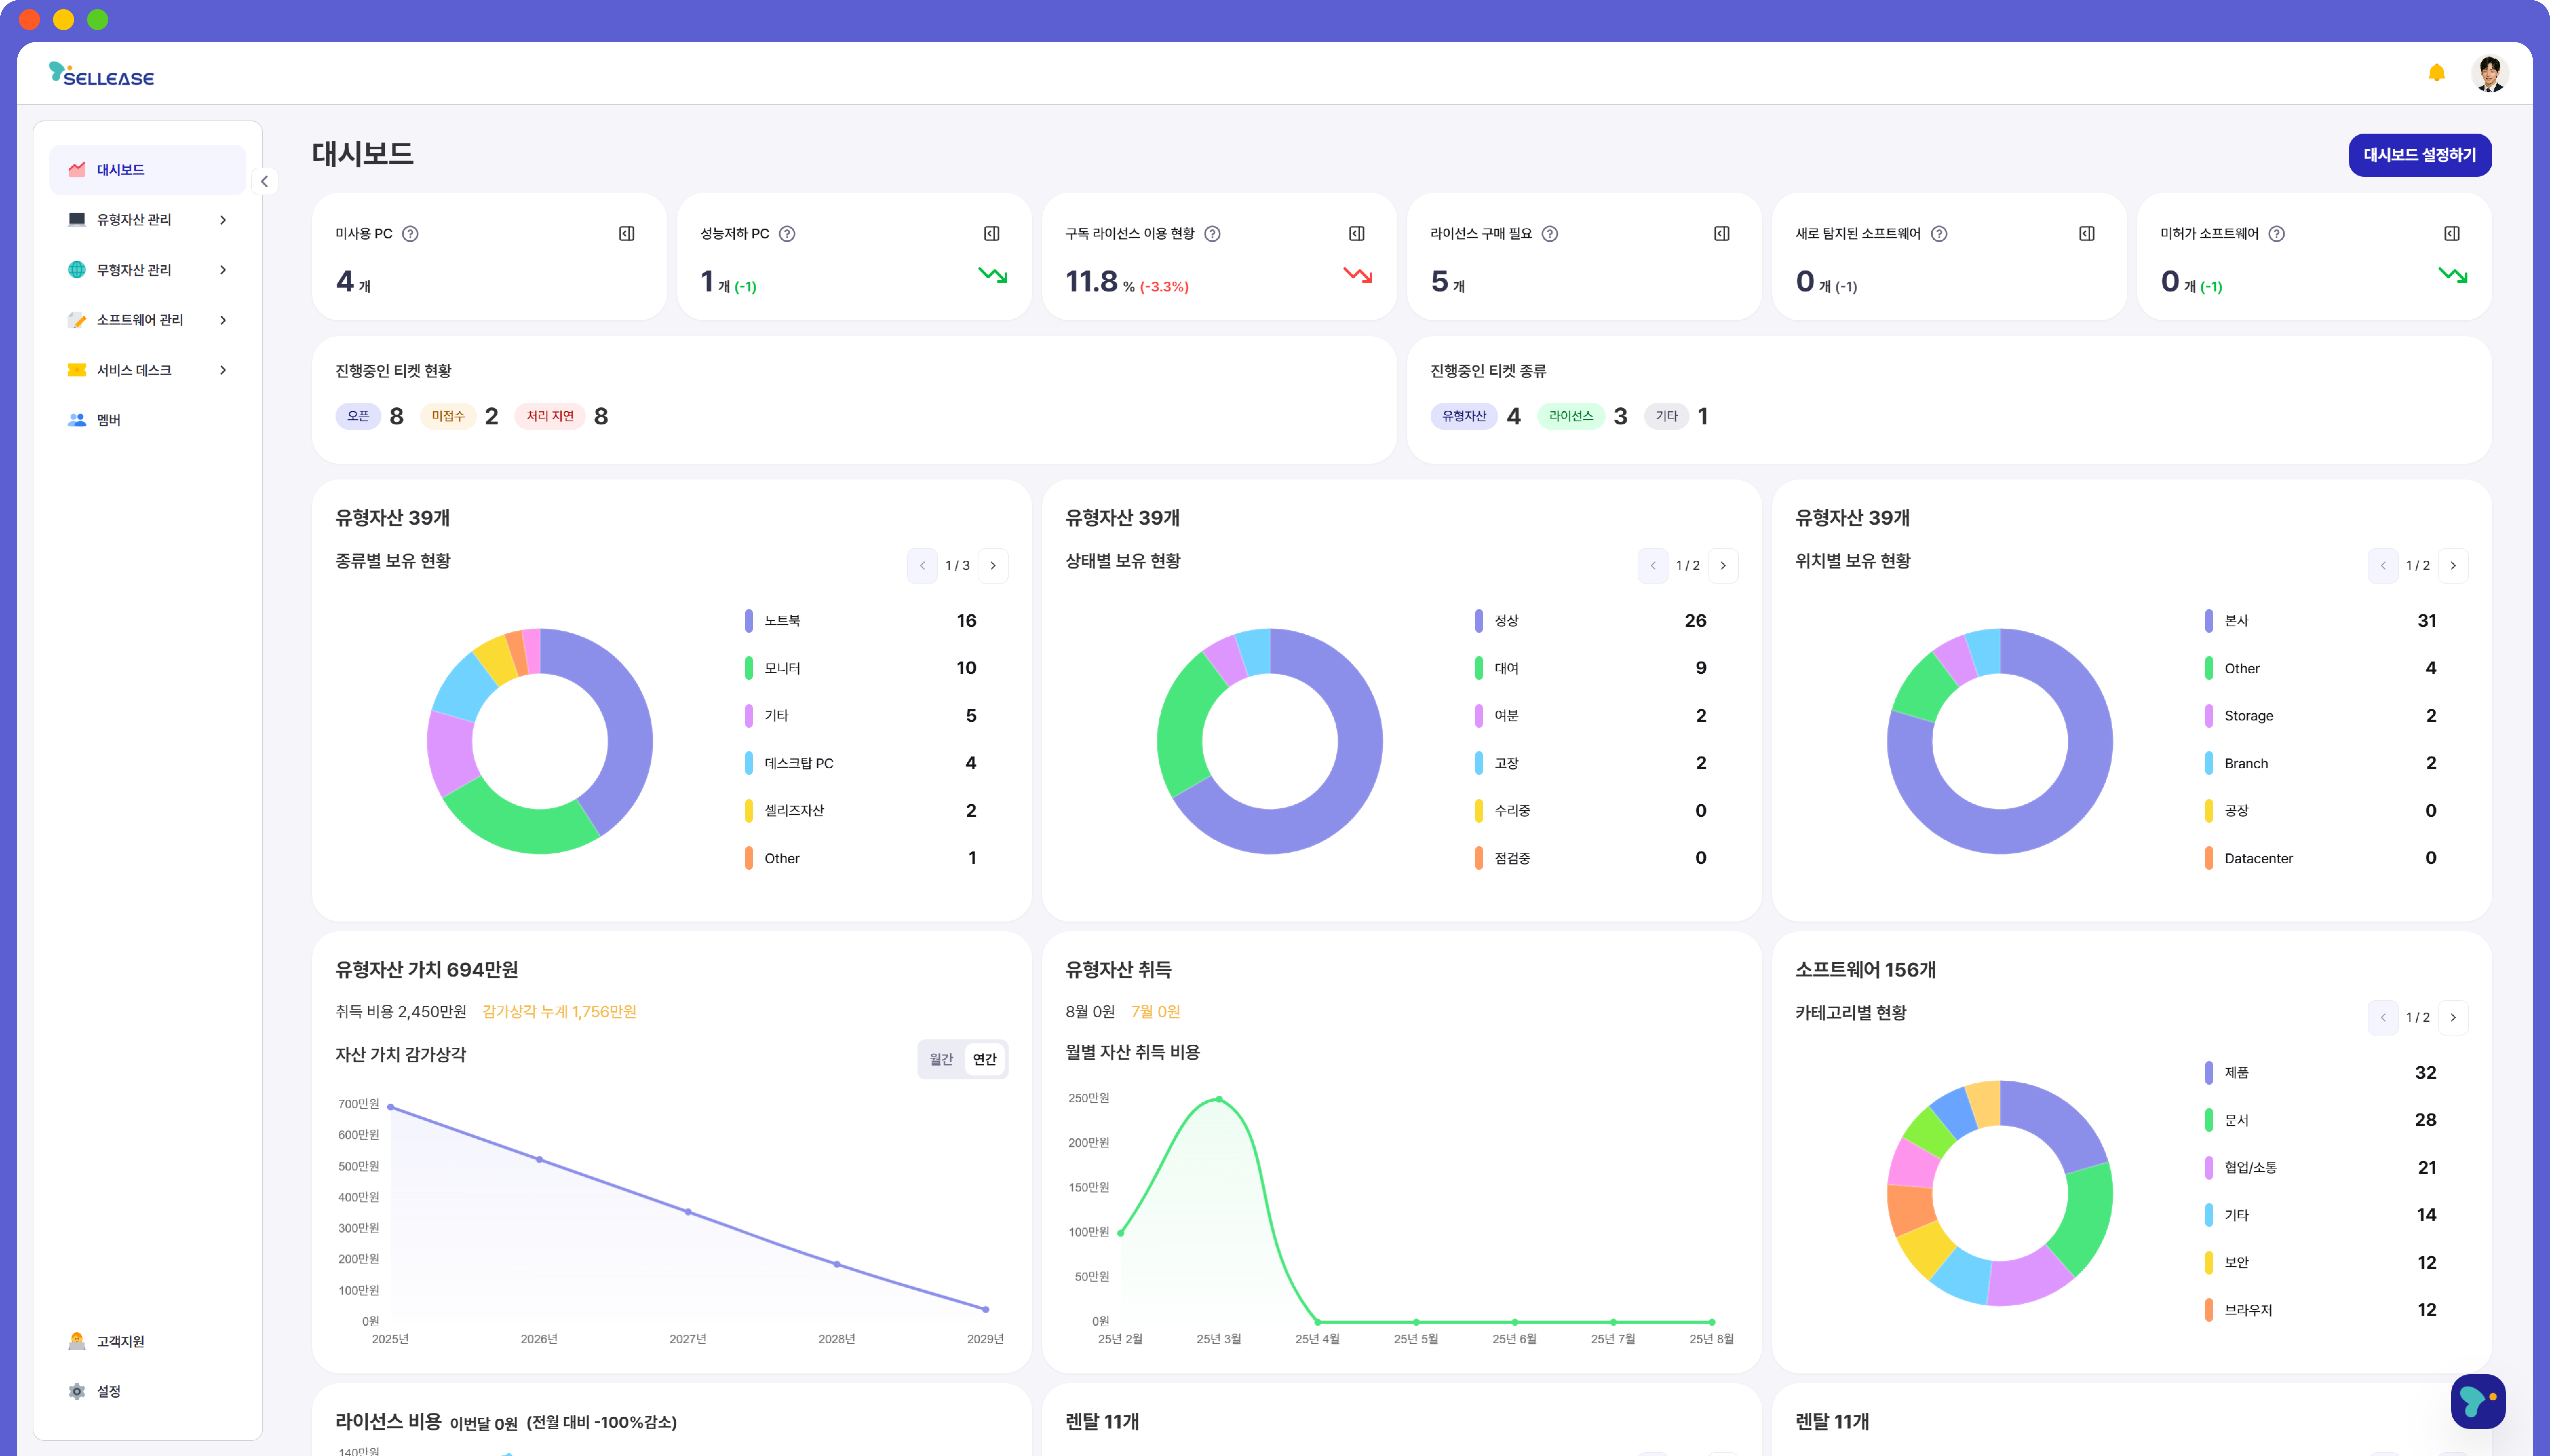Show help for 미허가 소프트웨어

coord(2277,234)
